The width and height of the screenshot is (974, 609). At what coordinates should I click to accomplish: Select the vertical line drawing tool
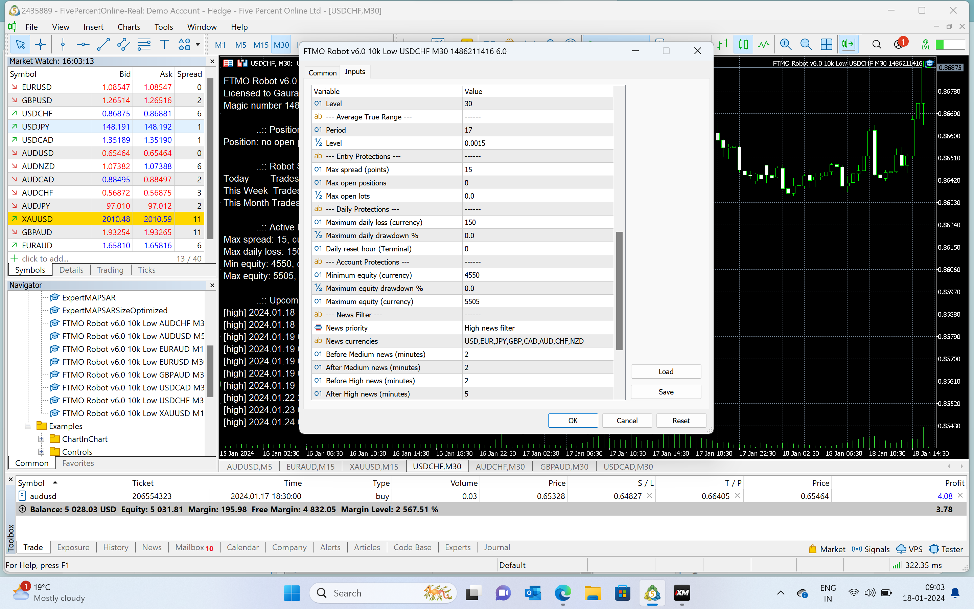63,44
